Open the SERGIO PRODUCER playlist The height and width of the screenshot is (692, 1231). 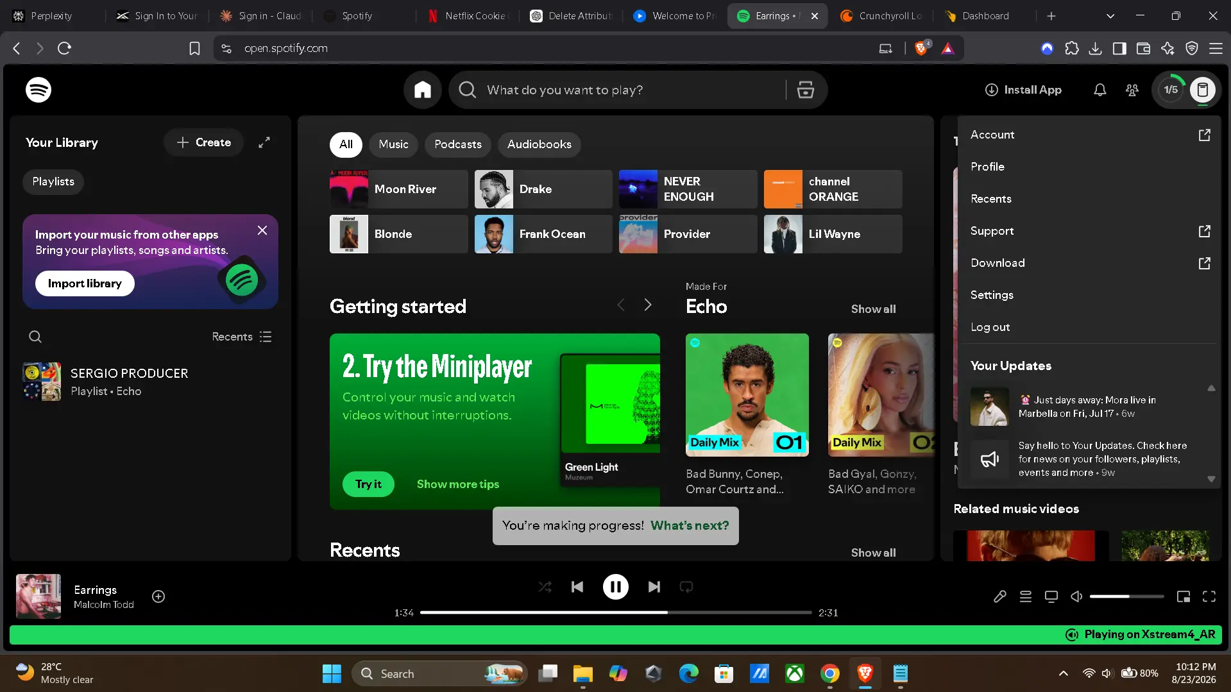[x=150, y=382]
